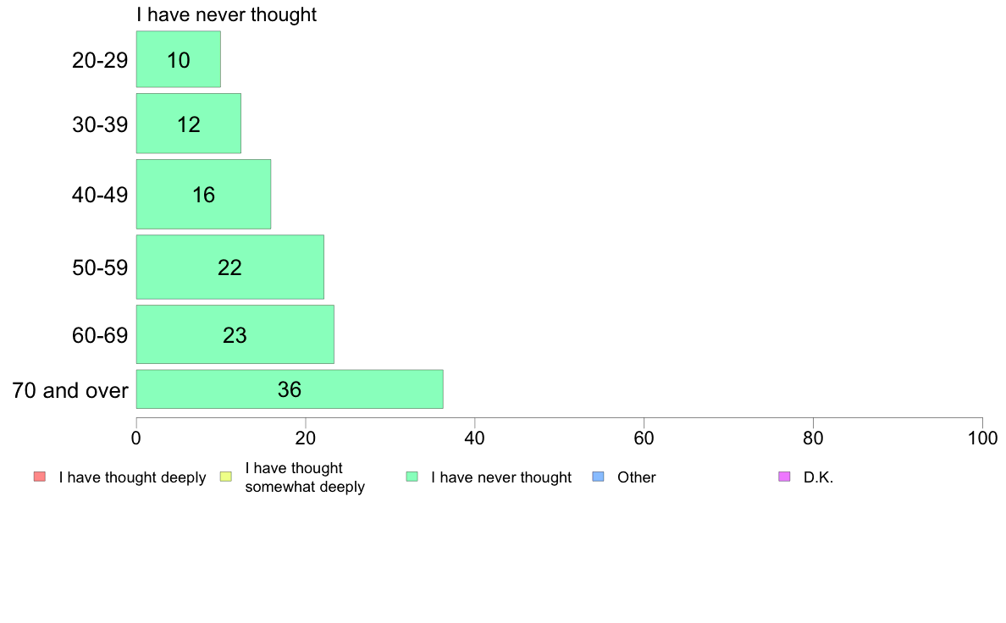Click the 100 tick on x-axis
This screenshot has height=623, width=1006.
pos(982,438)
